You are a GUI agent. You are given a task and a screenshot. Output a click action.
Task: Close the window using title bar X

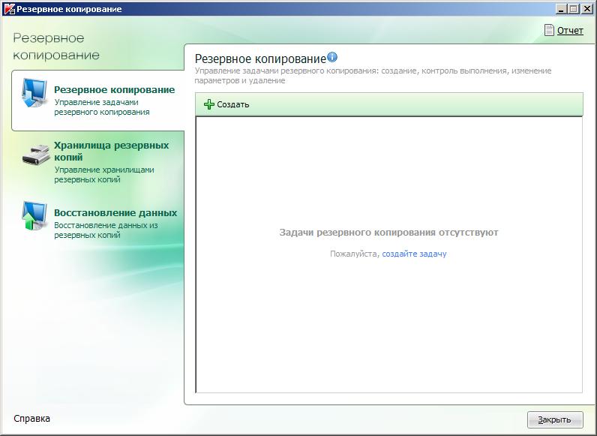(586, 9)
